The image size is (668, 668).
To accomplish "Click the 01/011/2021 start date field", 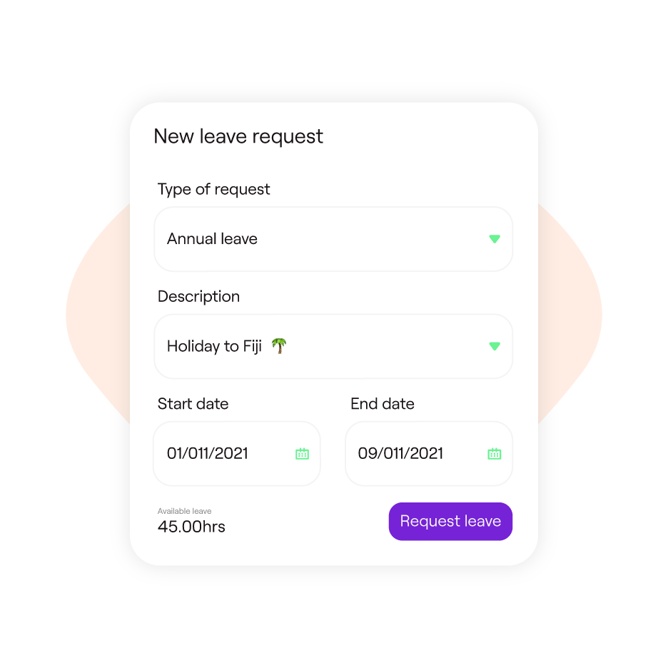I will pyautogui.click(x=237, y=454).
